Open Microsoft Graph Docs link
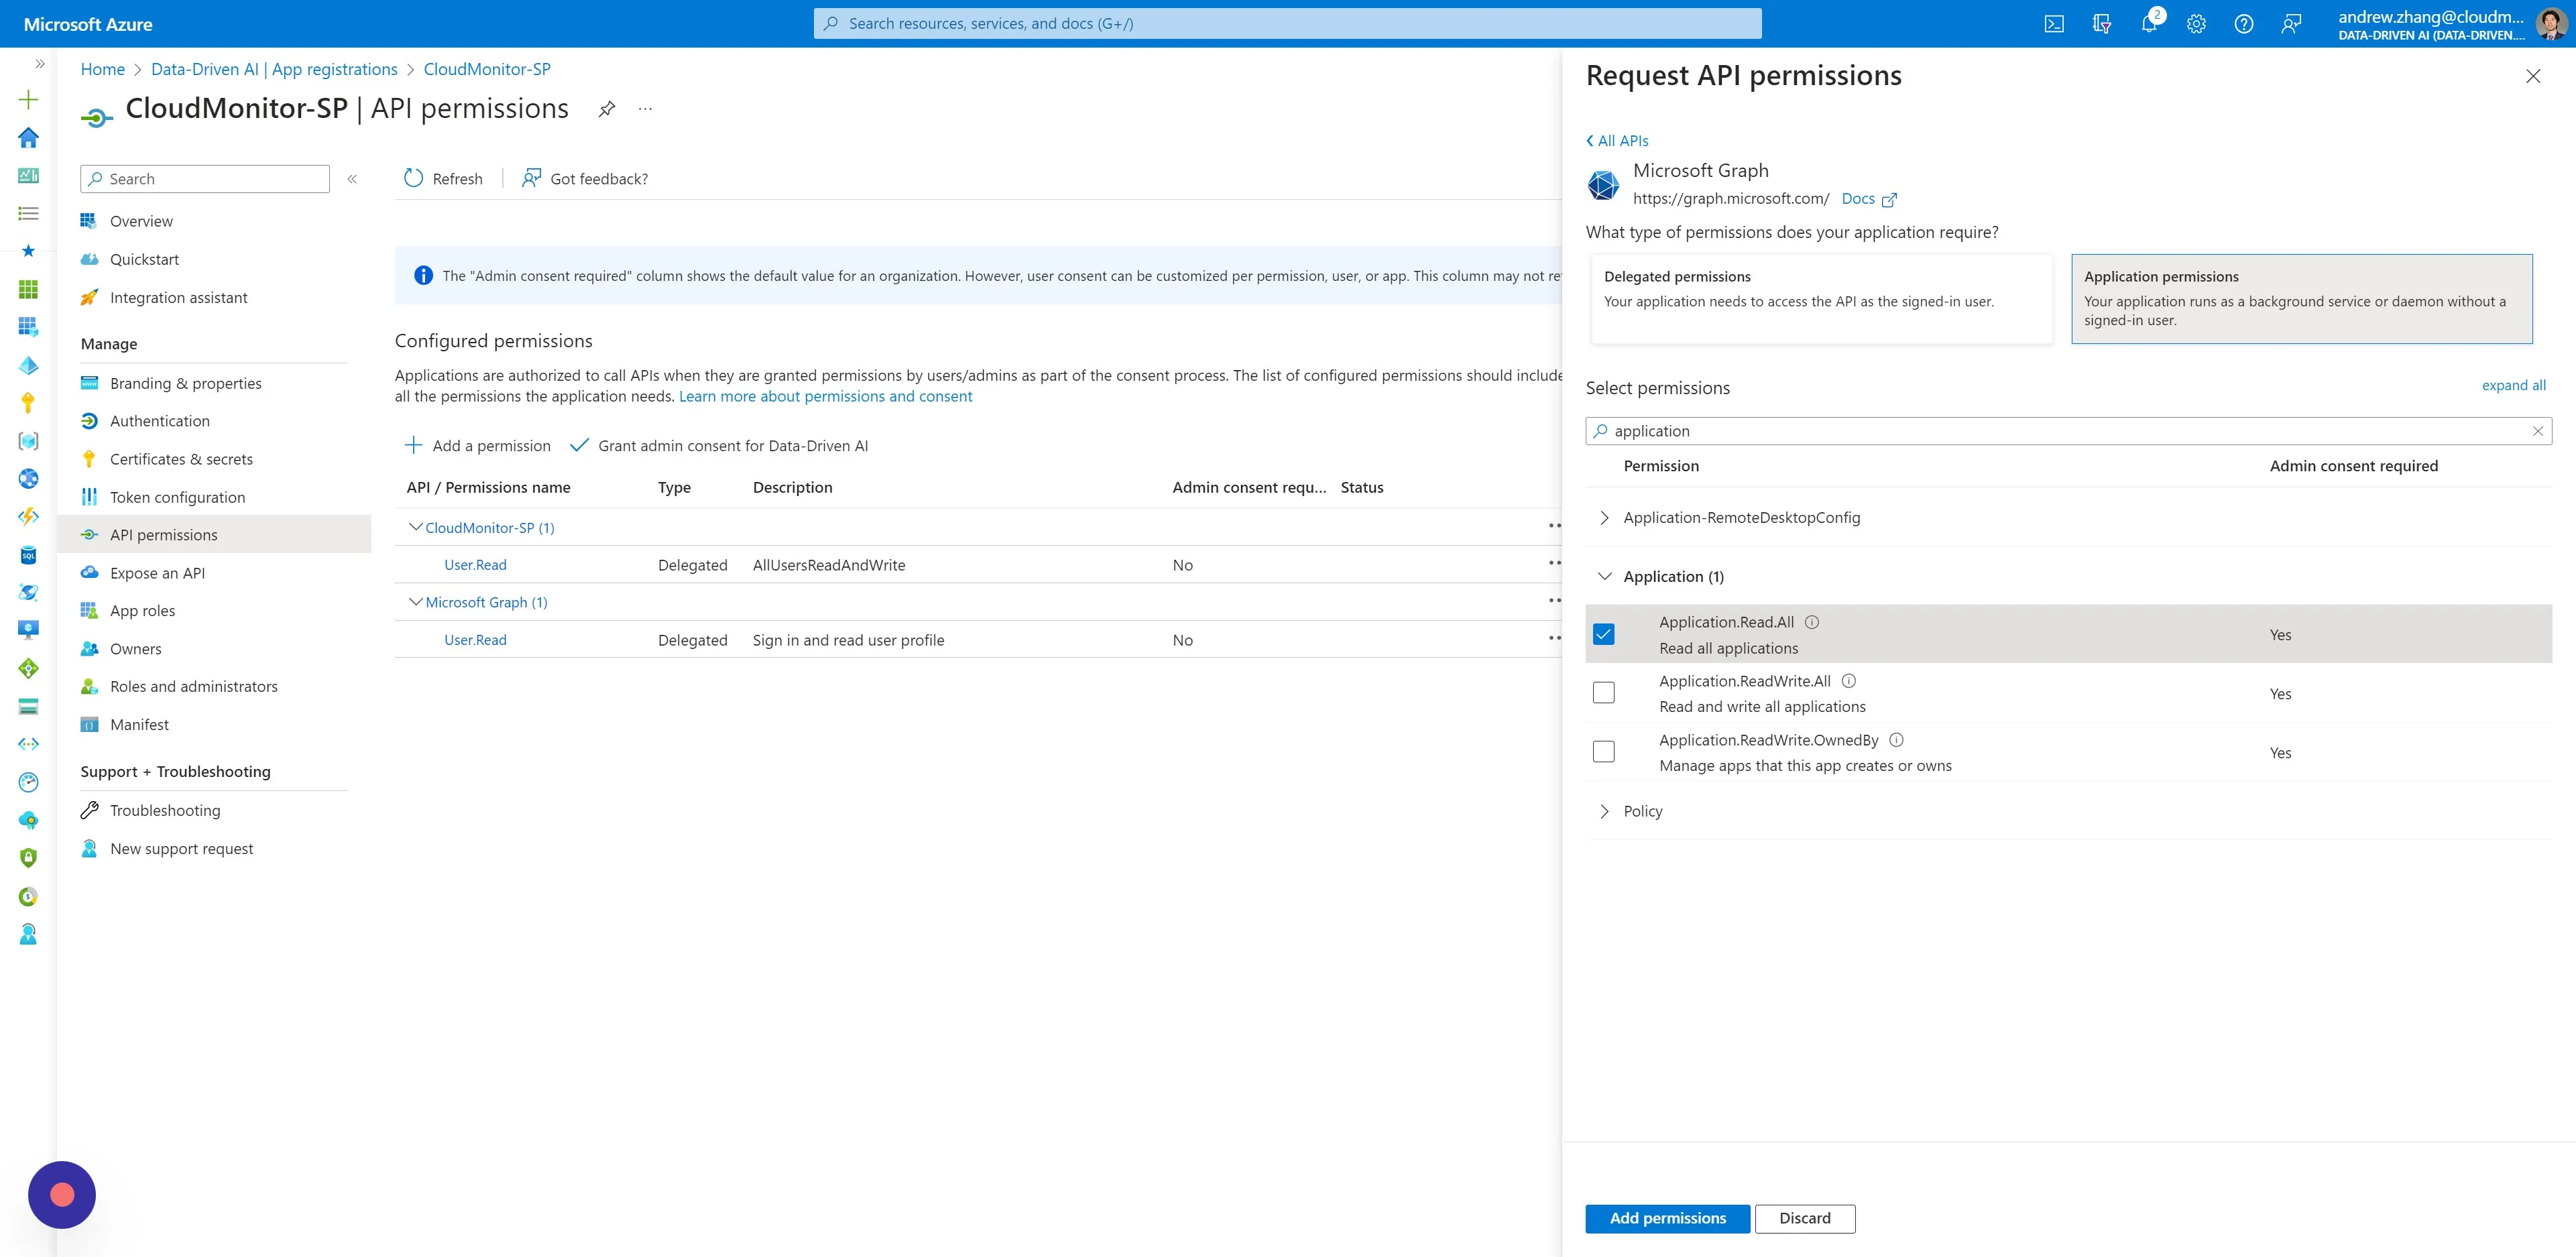Screen dimensions: 2576x1257 click(1869, 199)
